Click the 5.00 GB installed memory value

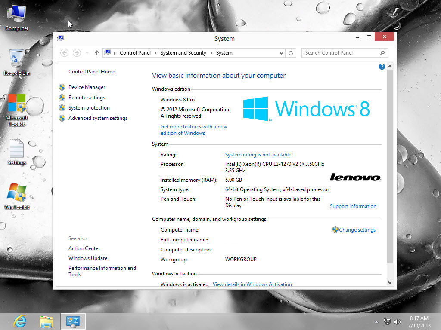[x=233, y=180]
